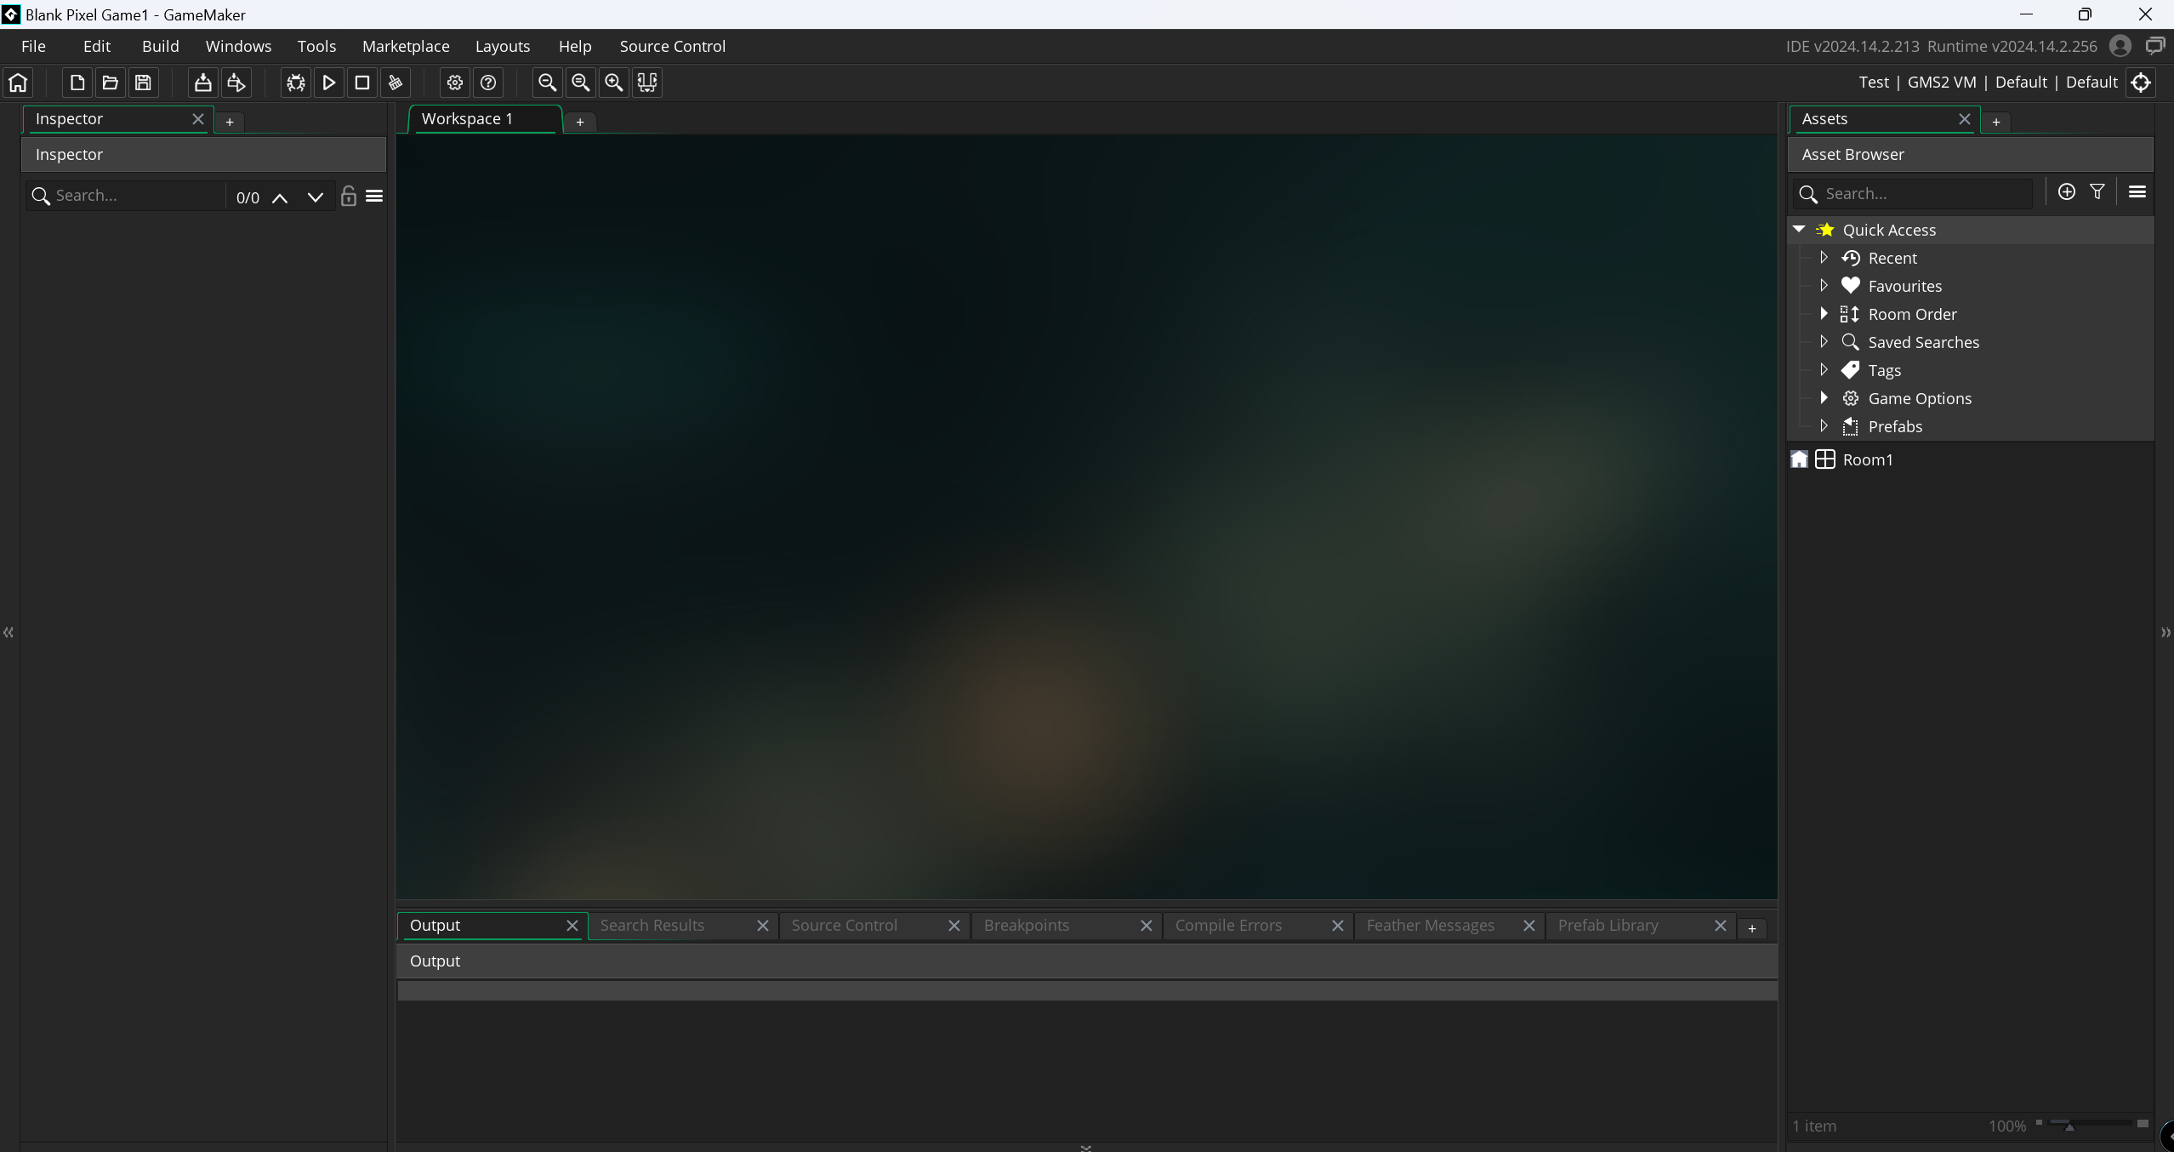Click the Run (play) toolbar button
The image size is (2174, 1152).
[328, 83]
